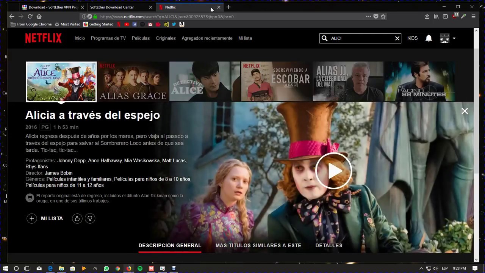Switch to Download - SoftEther VPN Project tab
The width and height of the screenshot is (485, 273).
pyautogui.click(x=53, y=7)
